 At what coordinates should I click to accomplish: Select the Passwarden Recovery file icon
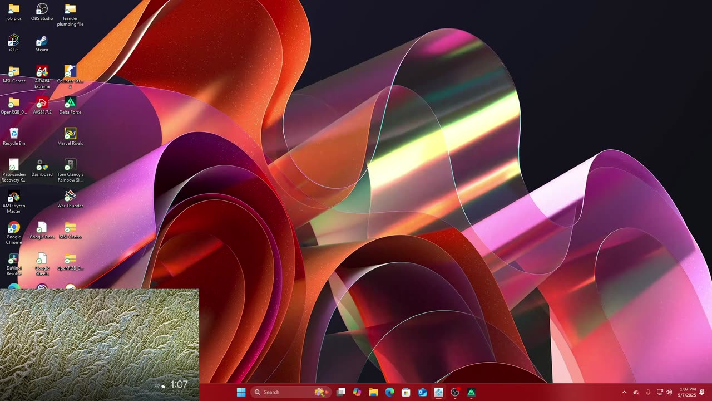14,171
